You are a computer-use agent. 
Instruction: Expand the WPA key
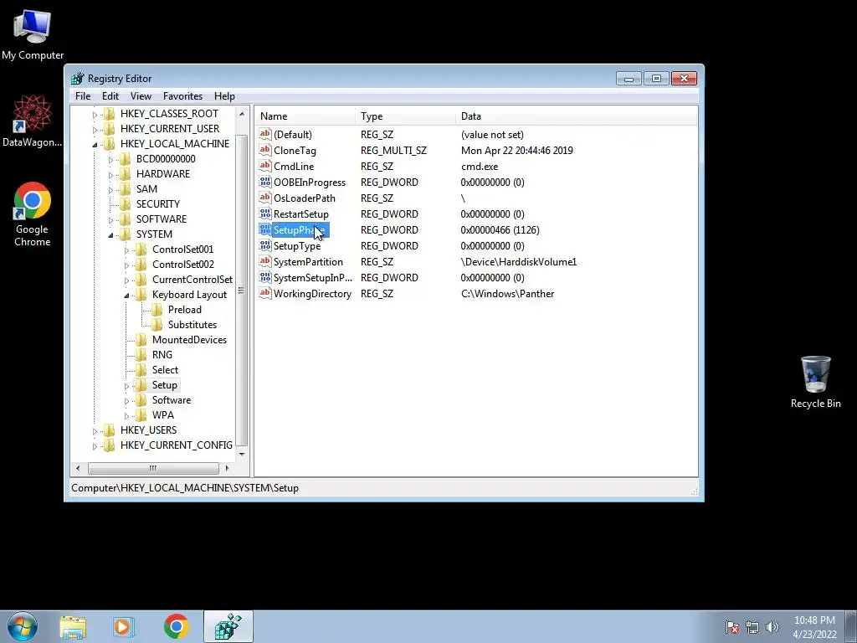point(126,416)
